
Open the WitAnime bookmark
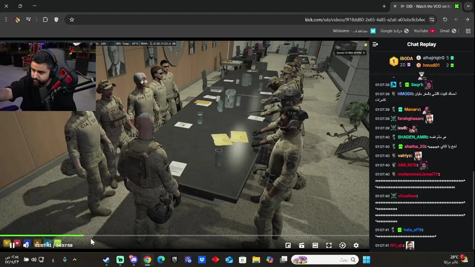pyautogui.click(x=354, y=31)
